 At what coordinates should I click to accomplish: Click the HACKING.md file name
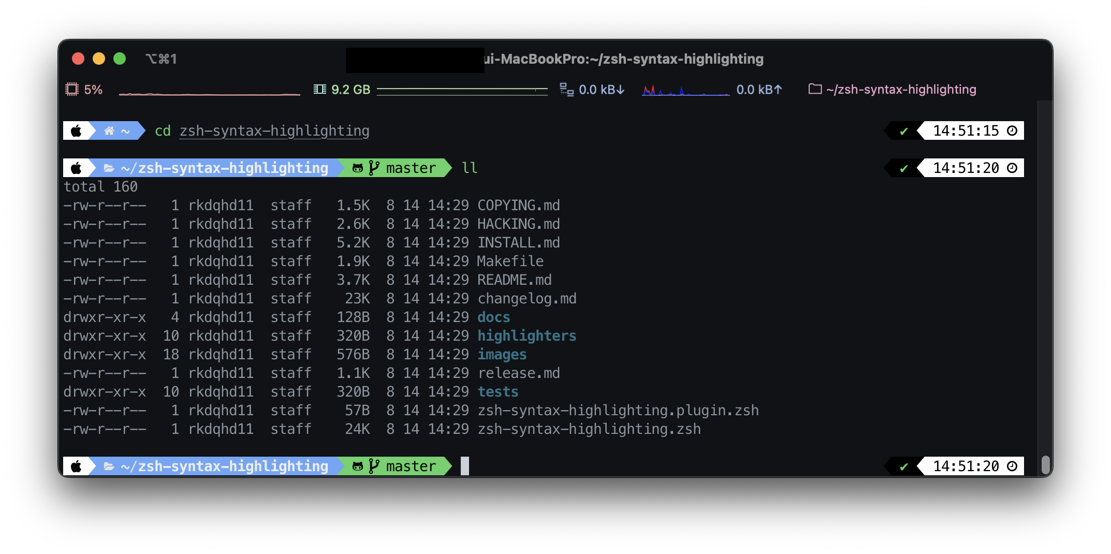(x=519, y=224)
